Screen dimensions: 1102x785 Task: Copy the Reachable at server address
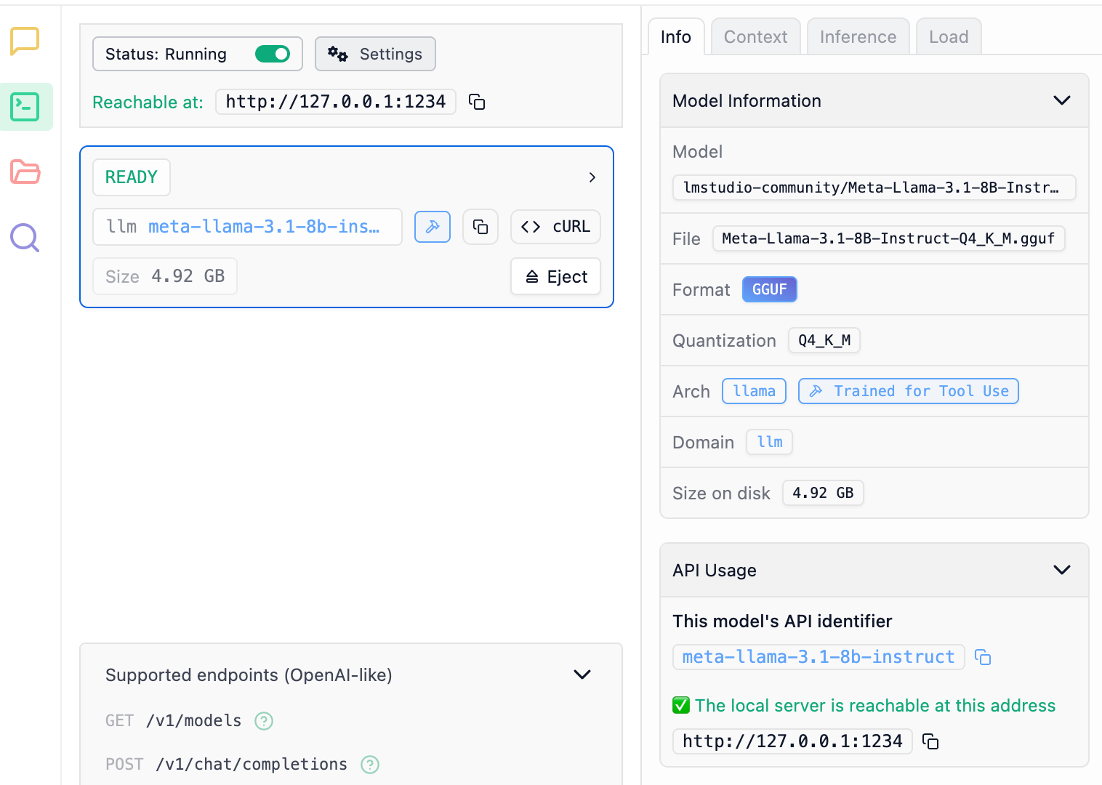[477, 102]
